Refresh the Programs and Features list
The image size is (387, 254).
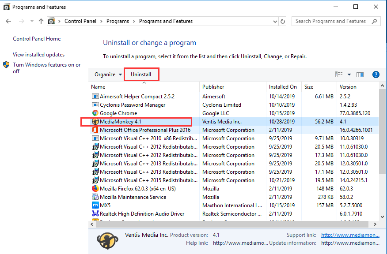tap(283, 21)
